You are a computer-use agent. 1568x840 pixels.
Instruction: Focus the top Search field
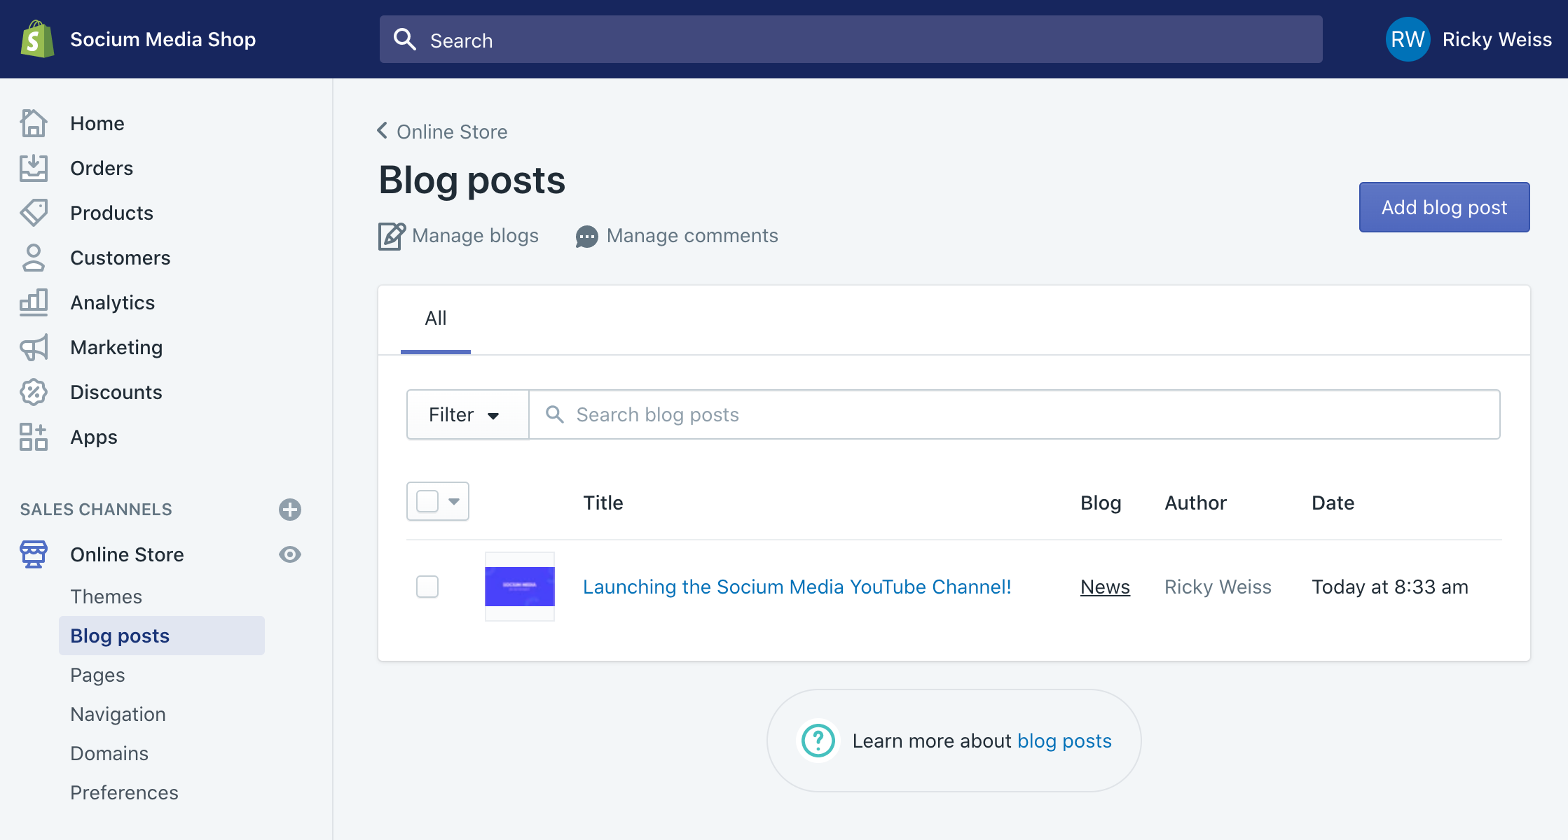click(851, 39)
